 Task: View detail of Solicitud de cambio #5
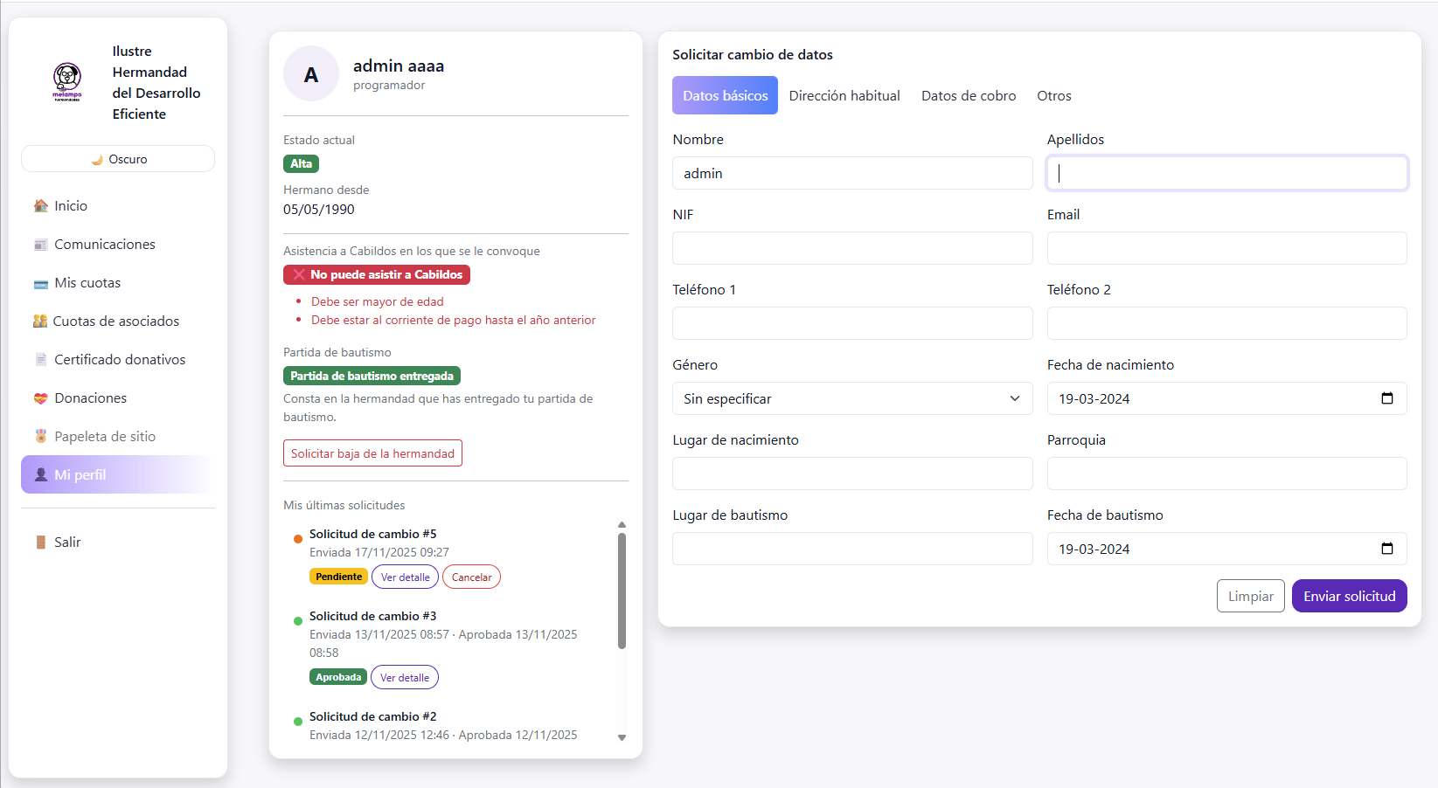click(x=405, y=577)
